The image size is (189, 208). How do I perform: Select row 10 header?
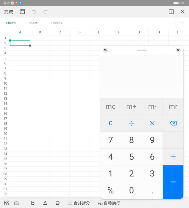pyautogui.click(x=5, y=83)
